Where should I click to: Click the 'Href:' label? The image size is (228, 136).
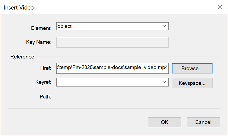[x=46, y=68]
